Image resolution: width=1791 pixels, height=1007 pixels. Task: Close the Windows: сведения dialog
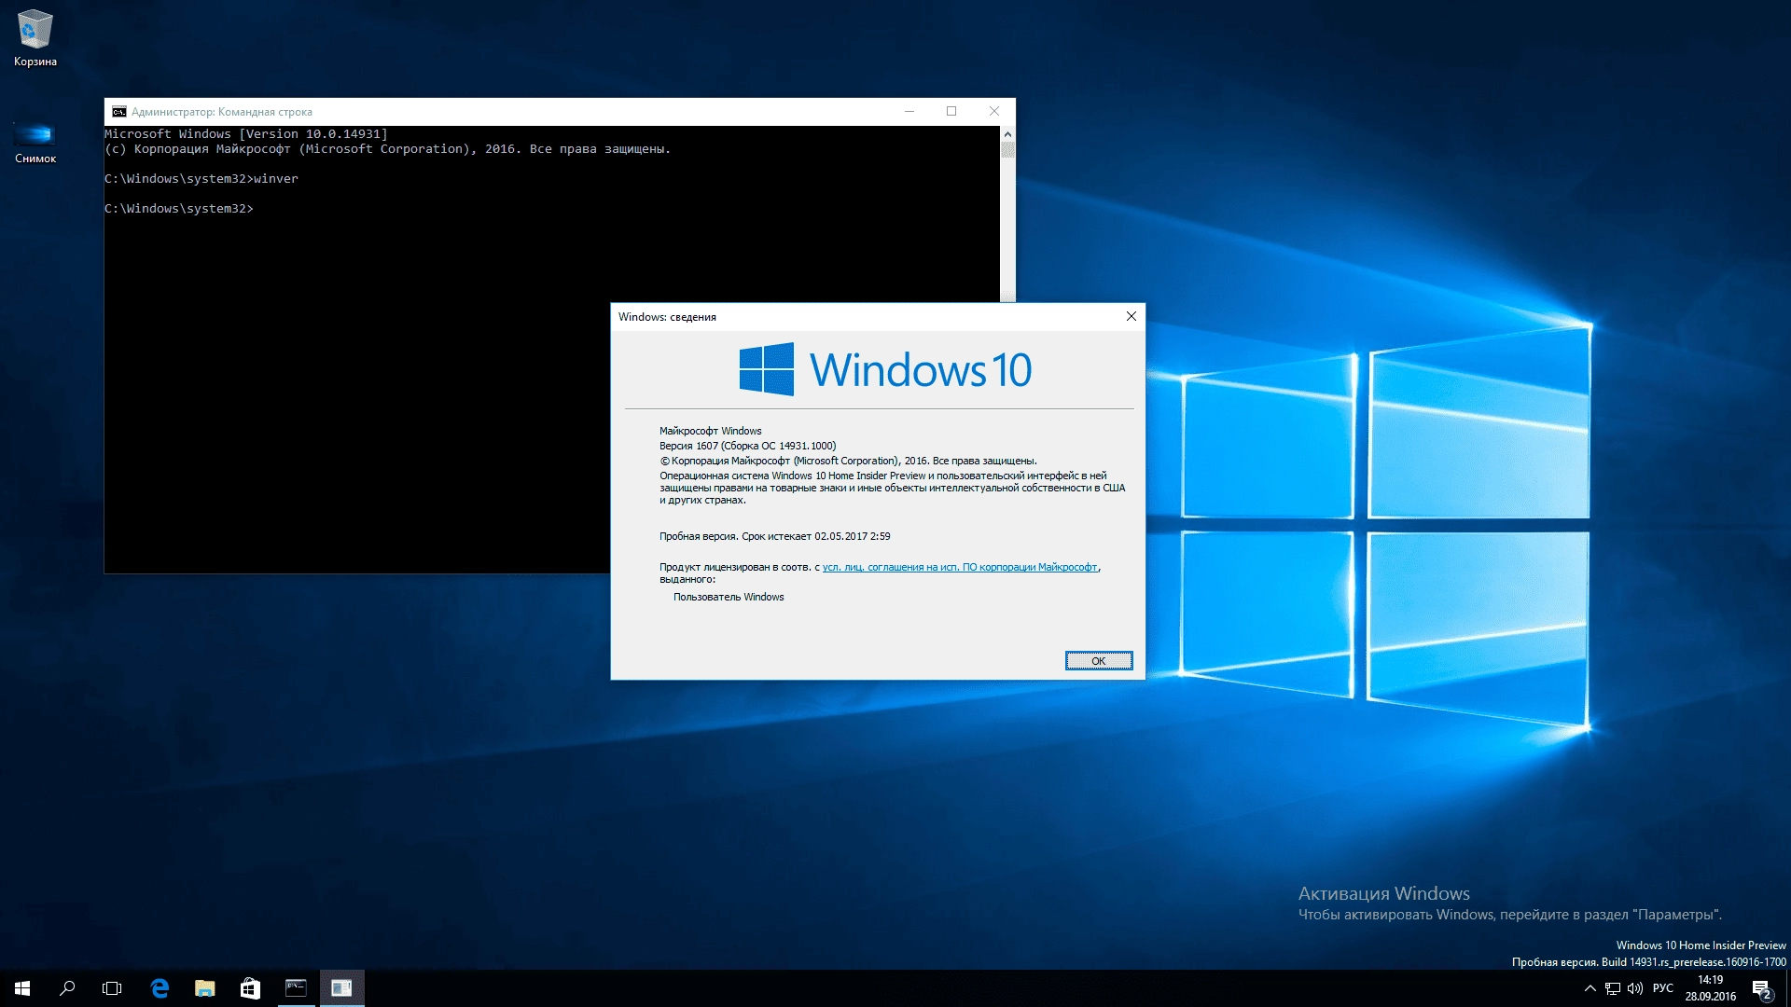pos(1132,317)
